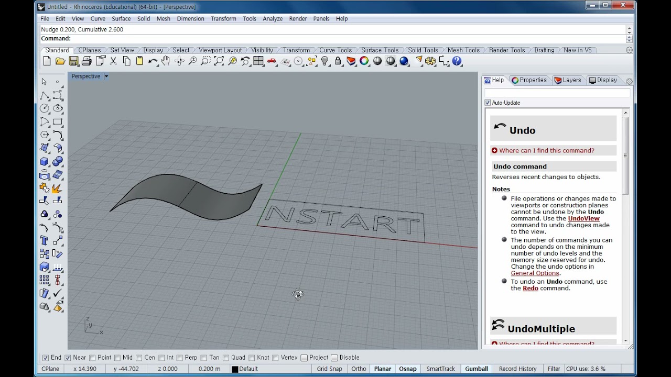Viewport: 671px width, 377px height.
Task: Toggle SmartTrack in status bar
Action: 440,369
